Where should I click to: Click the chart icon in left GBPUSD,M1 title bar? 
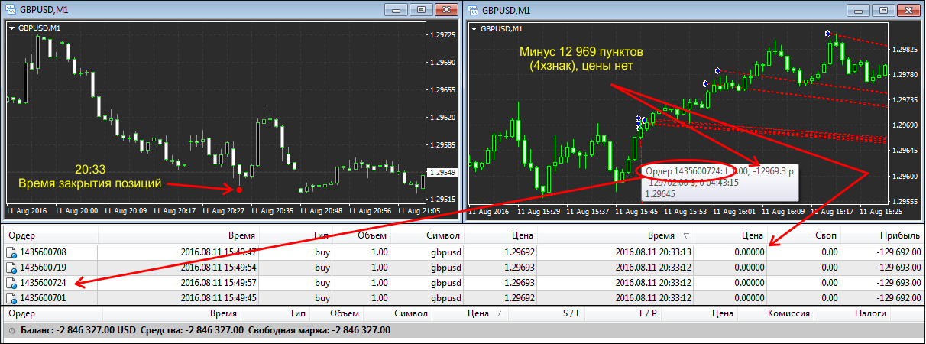coord(10,10)
